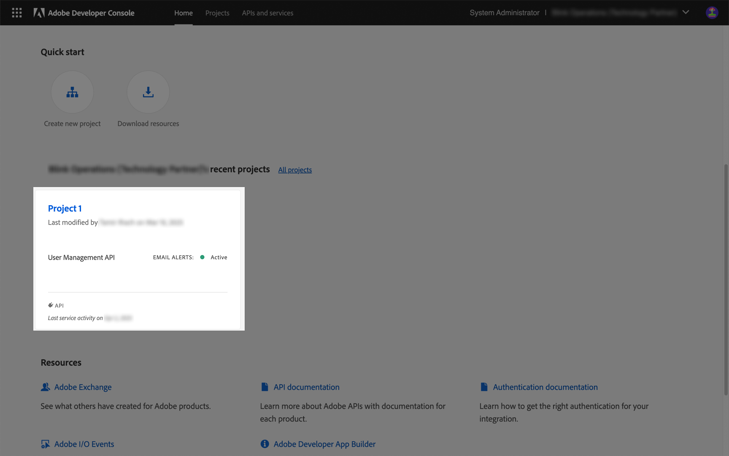Open the API documentation link
729x456 pixels.
pyautogui.click(x=307, y=387)
